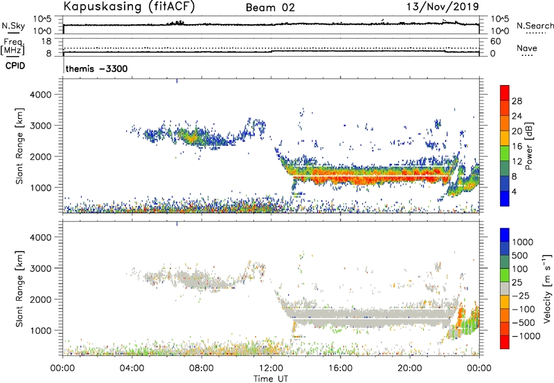Click the 'Beam 02' label
554x383 pixels.
(270, 8)
